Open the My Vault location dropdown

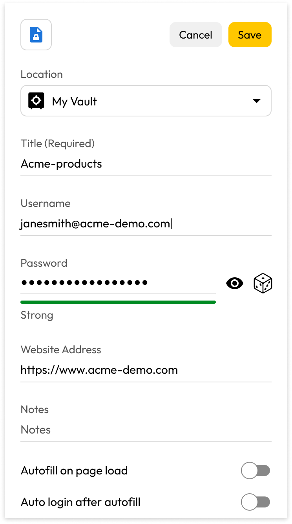(145, 101)
